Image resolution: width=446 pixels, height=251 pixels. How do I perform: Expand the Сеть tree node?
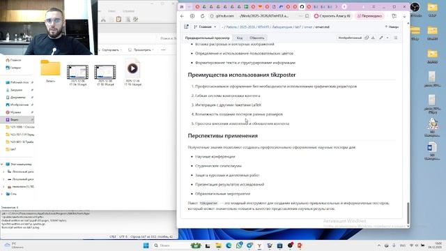[x=1, y=194]
